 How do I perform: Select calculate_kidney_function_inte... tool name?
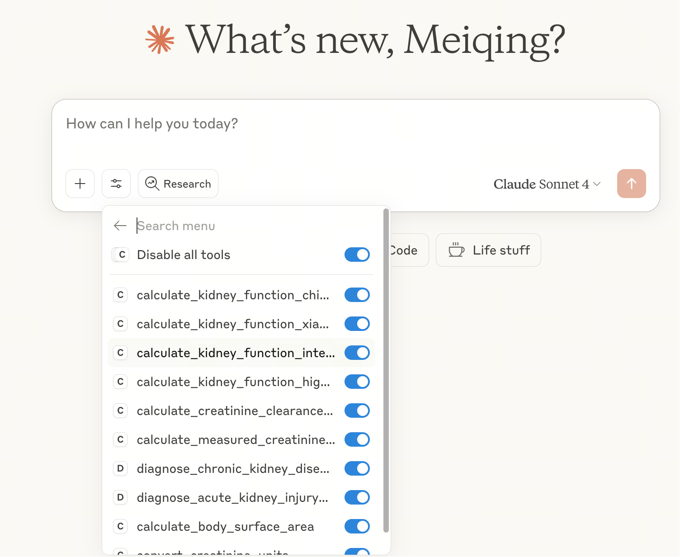point(236,353)
